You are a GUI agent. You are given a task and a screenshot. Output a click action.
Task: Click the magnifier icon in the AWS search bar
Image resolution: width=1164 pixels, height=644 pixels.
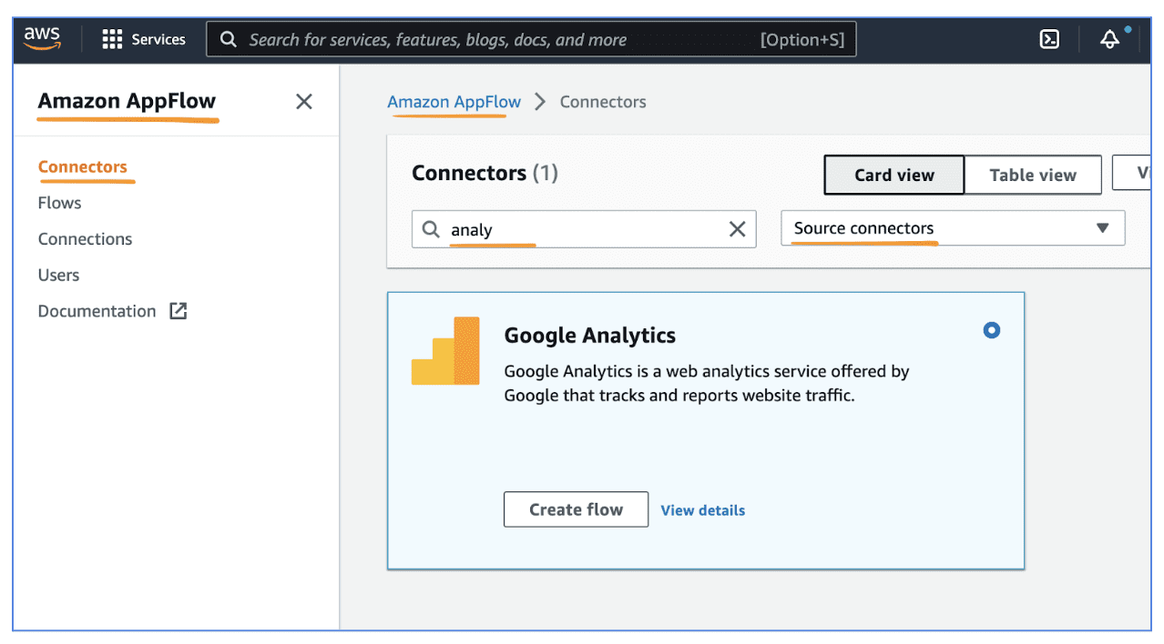[228, 38]
